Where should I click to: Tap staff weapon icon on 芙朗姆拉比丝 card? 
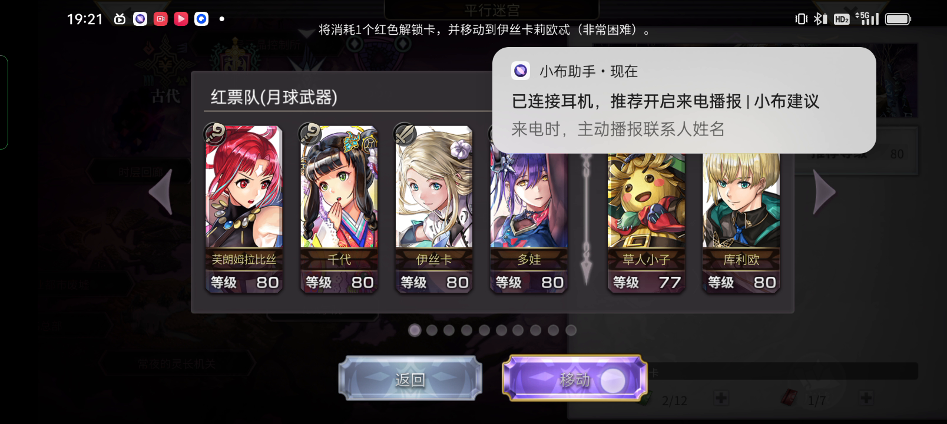coord(215,134)
